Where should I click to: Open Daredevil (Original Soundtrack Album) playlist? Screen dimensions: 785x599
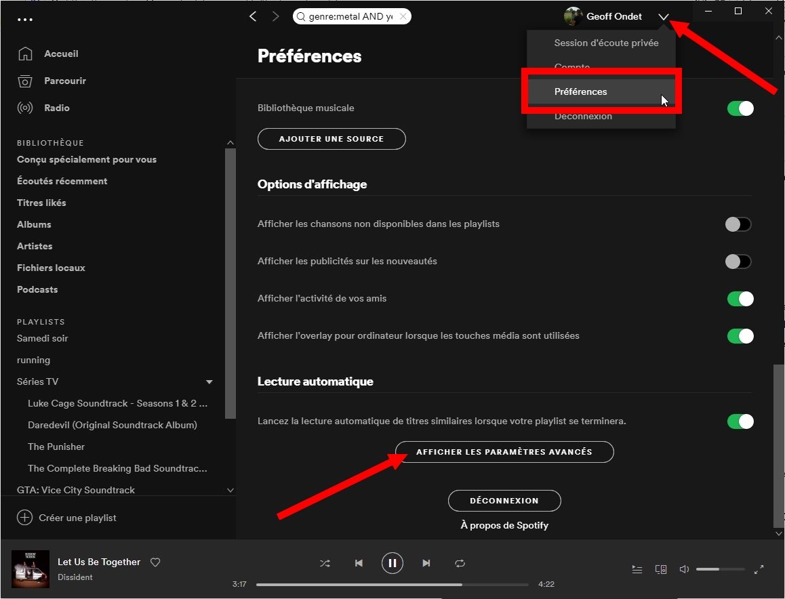point(113,425)
